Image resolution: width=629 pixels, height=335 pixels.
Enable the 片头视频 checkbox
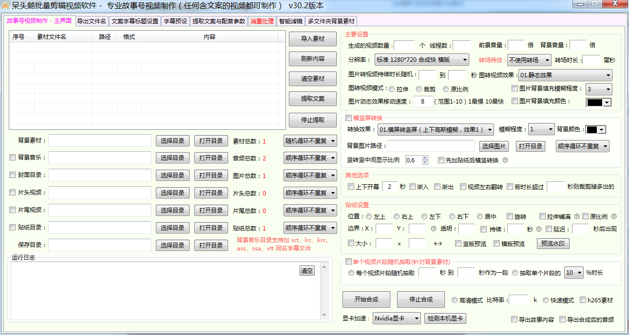(13, 193)
